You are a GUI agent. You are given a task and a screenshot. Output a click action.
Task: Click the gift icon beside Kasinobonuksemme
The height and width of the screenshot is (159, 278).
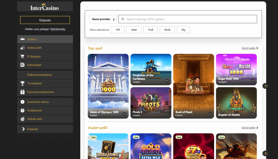pos(23,92)
